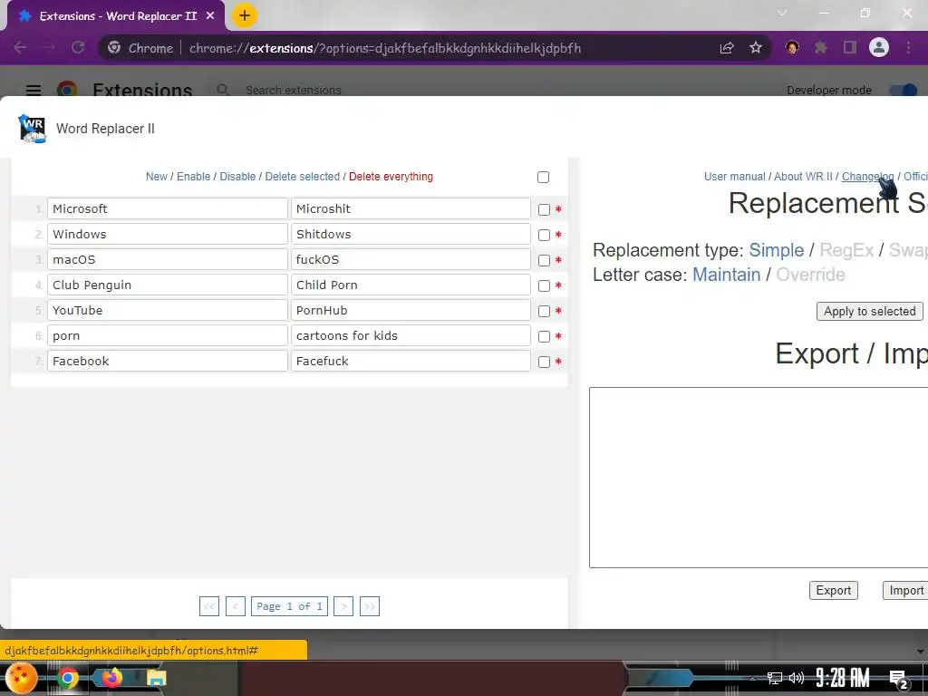Launch Chrome from the taskbar
Screen dimensions: 928x696
[67, 678]
